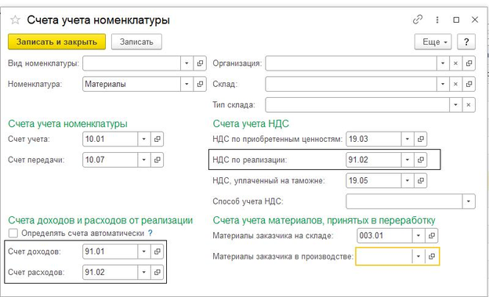Click Записать и закрыть button
Viewport: 489px width, 297px height.
click(56, 42)
